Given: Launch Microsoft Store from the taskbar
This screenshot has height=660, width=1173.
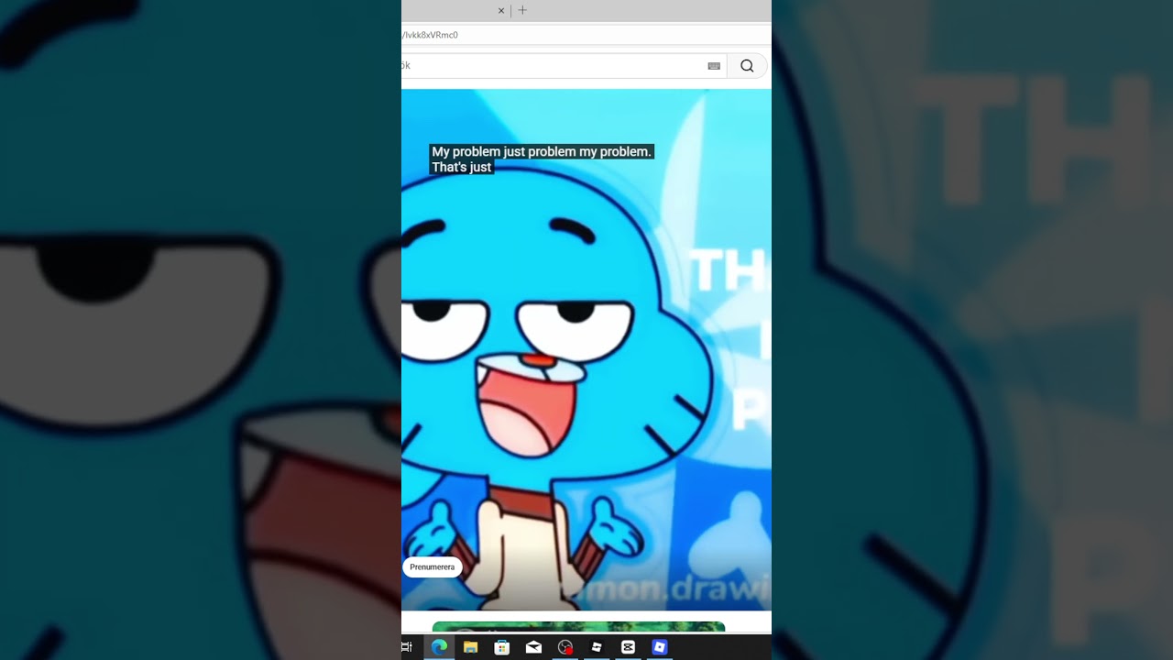Looking at the screenshot, I should tap(502, 647).
